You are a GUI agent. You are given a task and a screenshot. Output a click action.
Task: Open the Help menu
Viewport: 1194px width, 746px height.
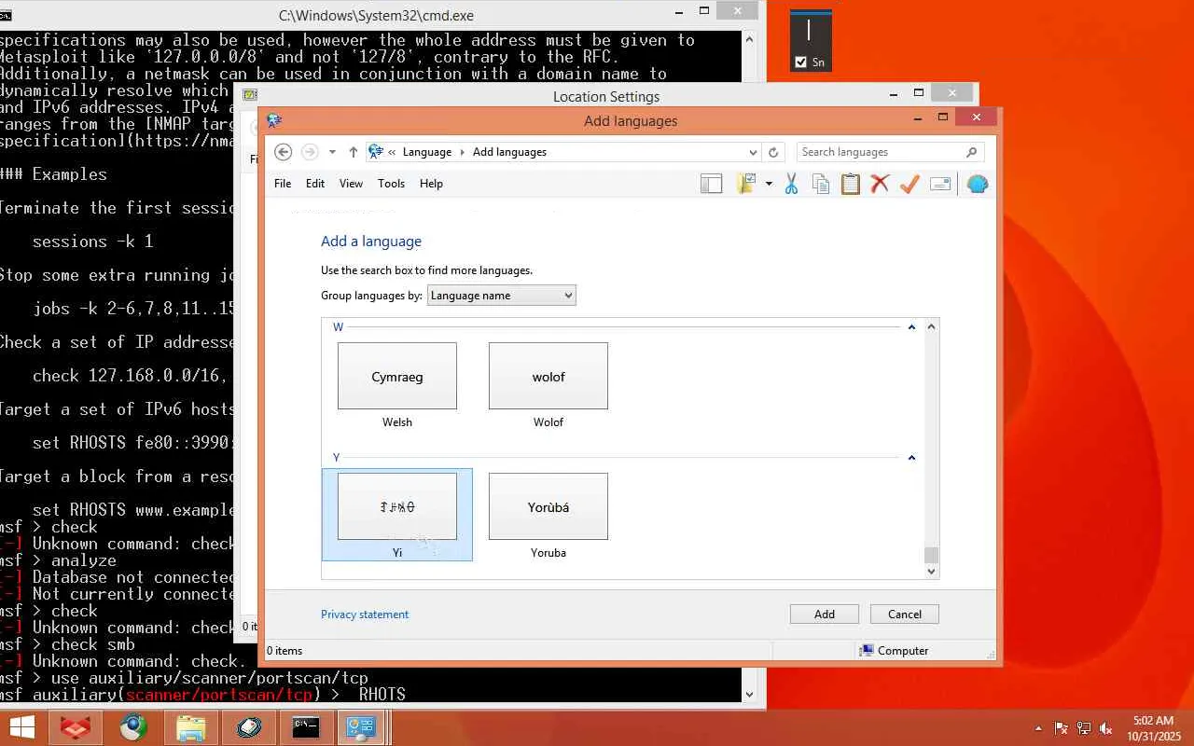(431, 184)
